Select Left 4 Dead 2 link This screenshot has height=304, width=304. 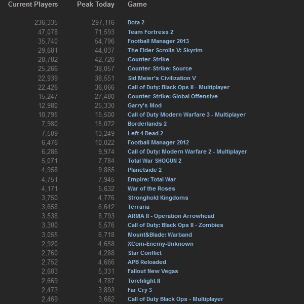[x=145, y=133]
